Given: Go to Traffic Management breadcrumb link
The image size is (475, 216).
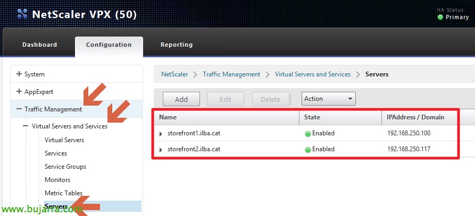Looking at the screenshot, I should click(231, 74).
